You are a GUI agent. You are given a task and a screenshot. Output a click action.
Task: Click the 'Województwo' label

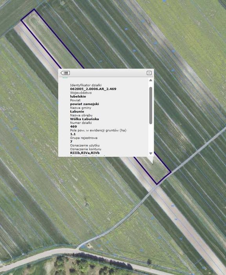pyautogui.click(x=81, y=93)
